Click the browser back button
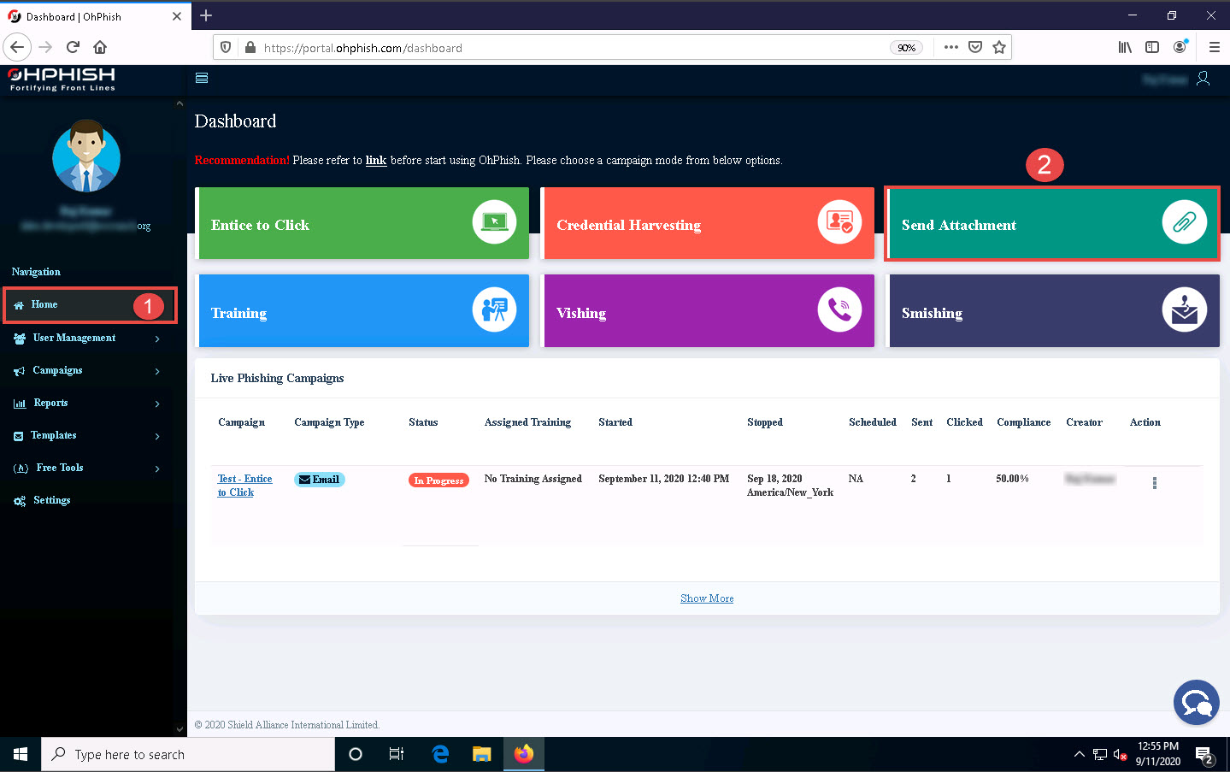The image size is (1230, 772). (x=17, y=47)
